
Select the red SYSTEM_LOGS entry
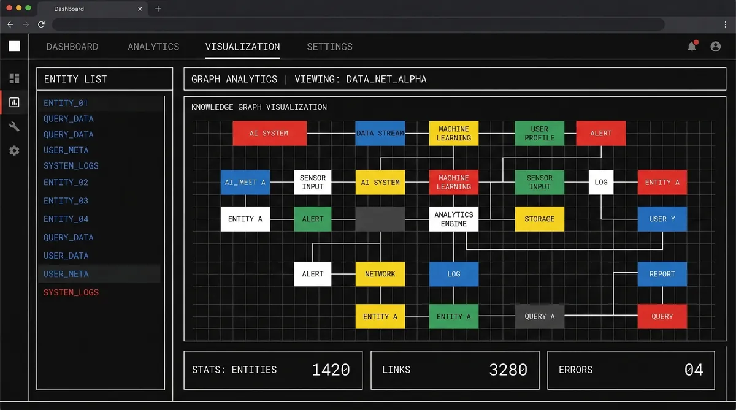click(x=71, y=292)
